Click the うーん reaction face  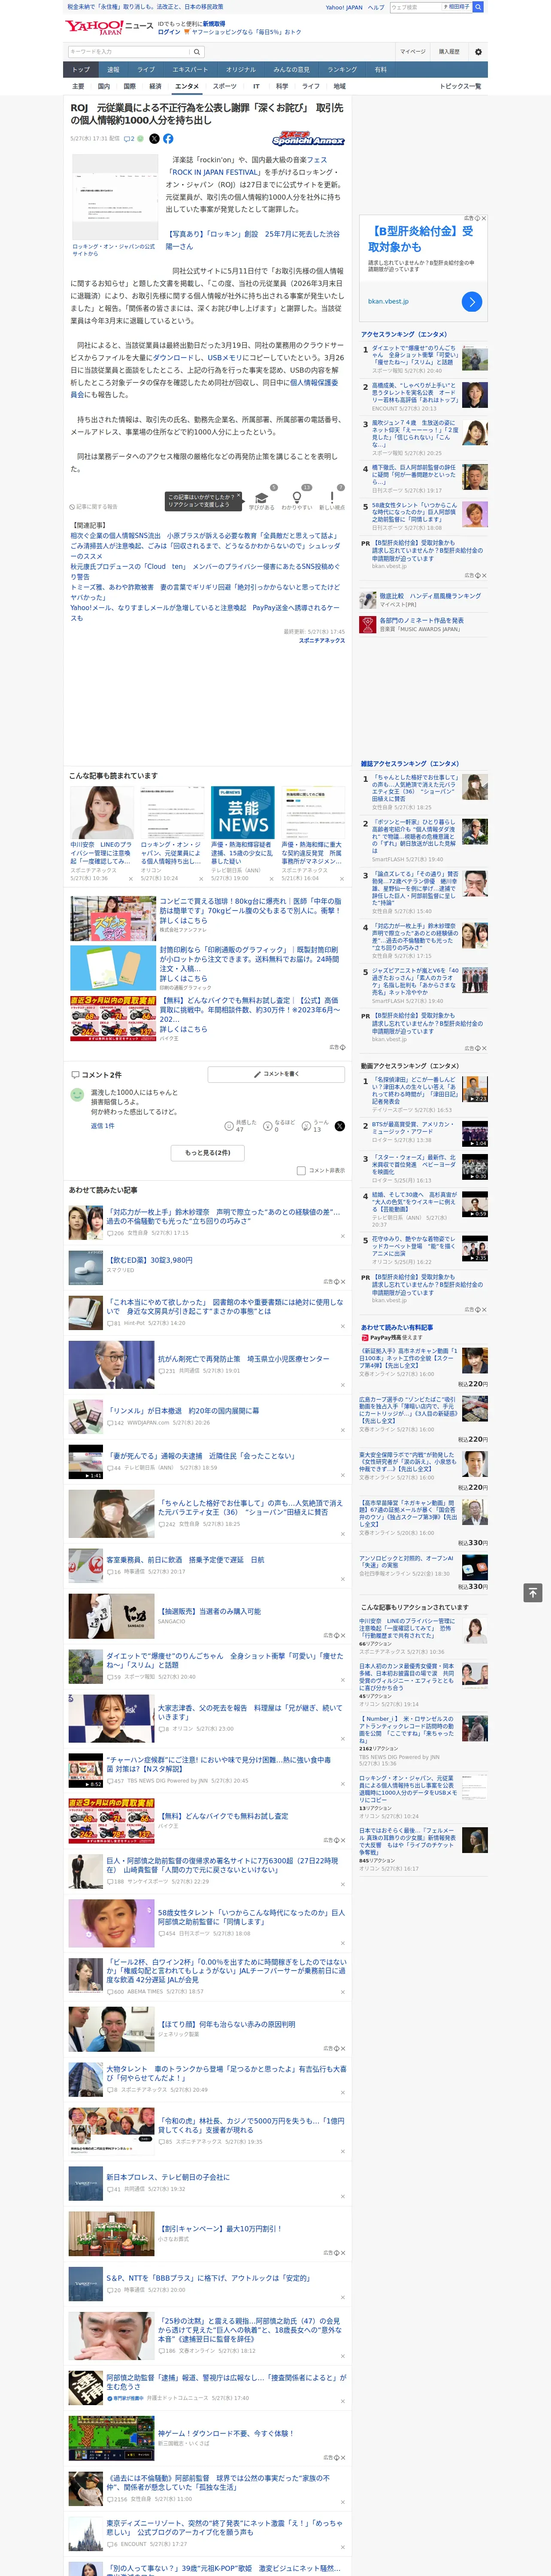pos(306,1126)
